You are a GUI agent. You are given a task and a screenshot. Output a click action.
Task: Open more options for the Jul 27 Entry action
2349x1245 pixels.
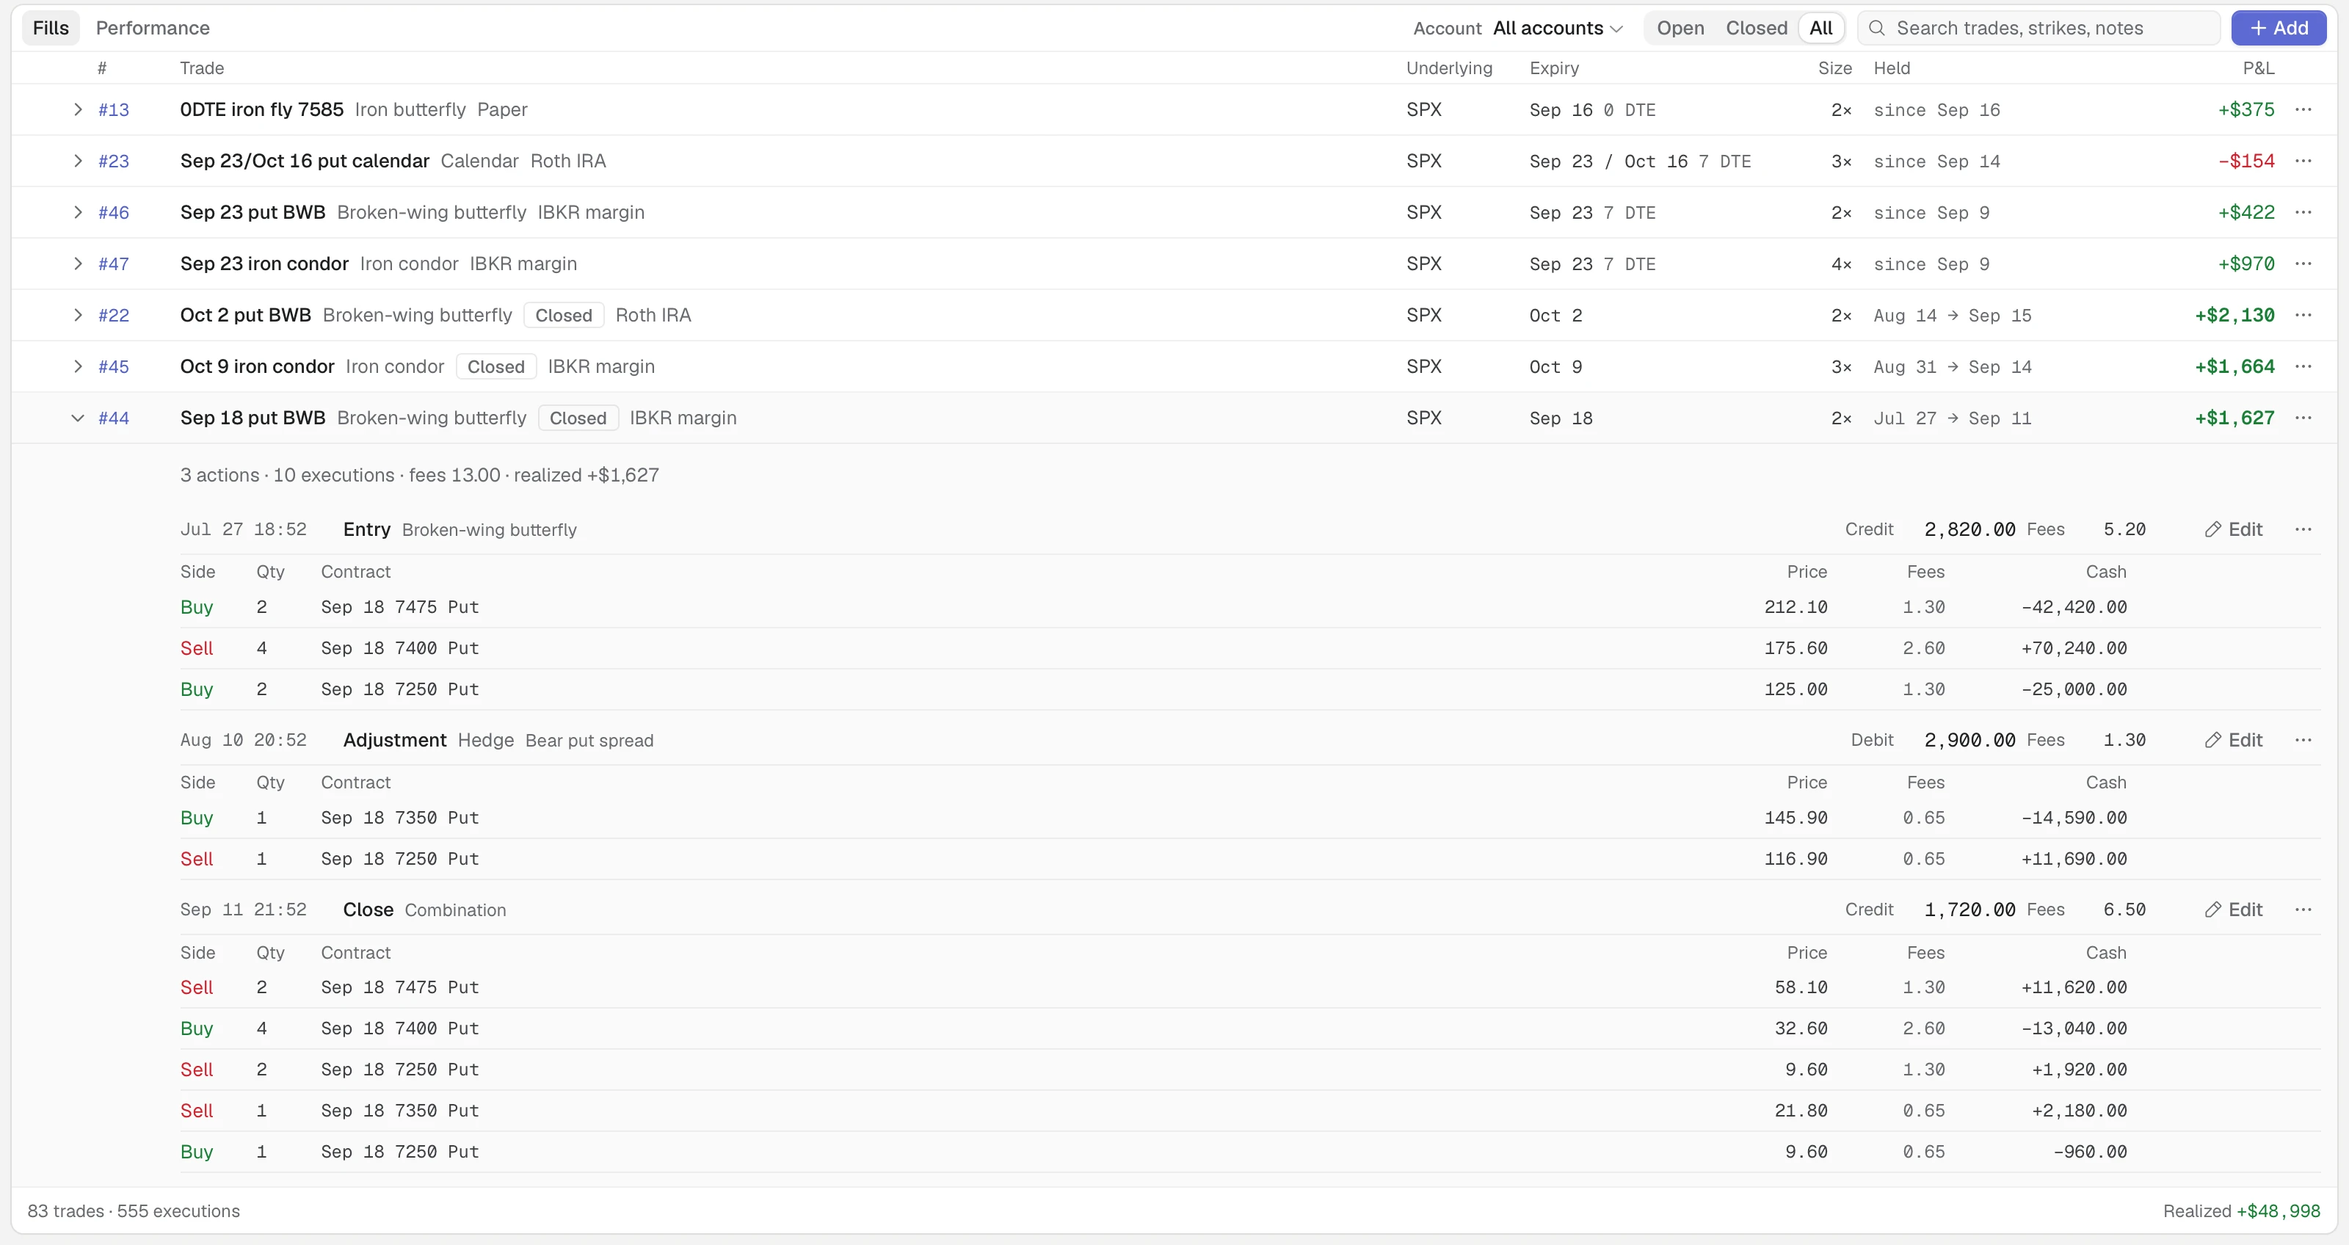2303,529
